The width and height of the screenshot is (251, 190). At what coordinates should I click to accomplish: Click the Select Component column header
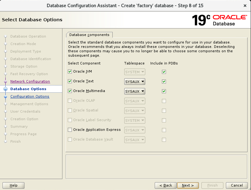84,63
